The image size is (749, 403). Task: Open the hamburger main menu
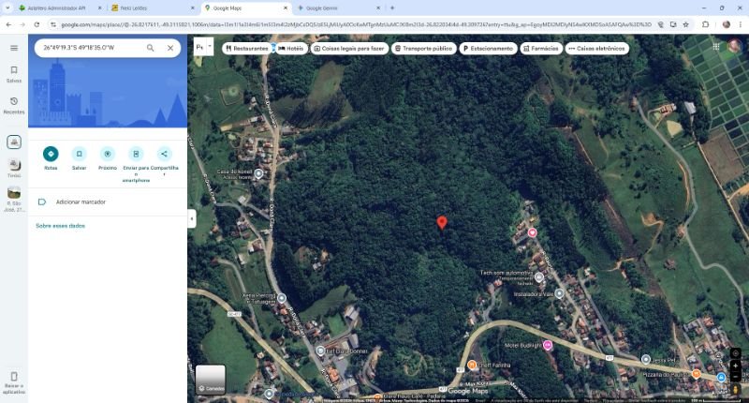(14, 47)
